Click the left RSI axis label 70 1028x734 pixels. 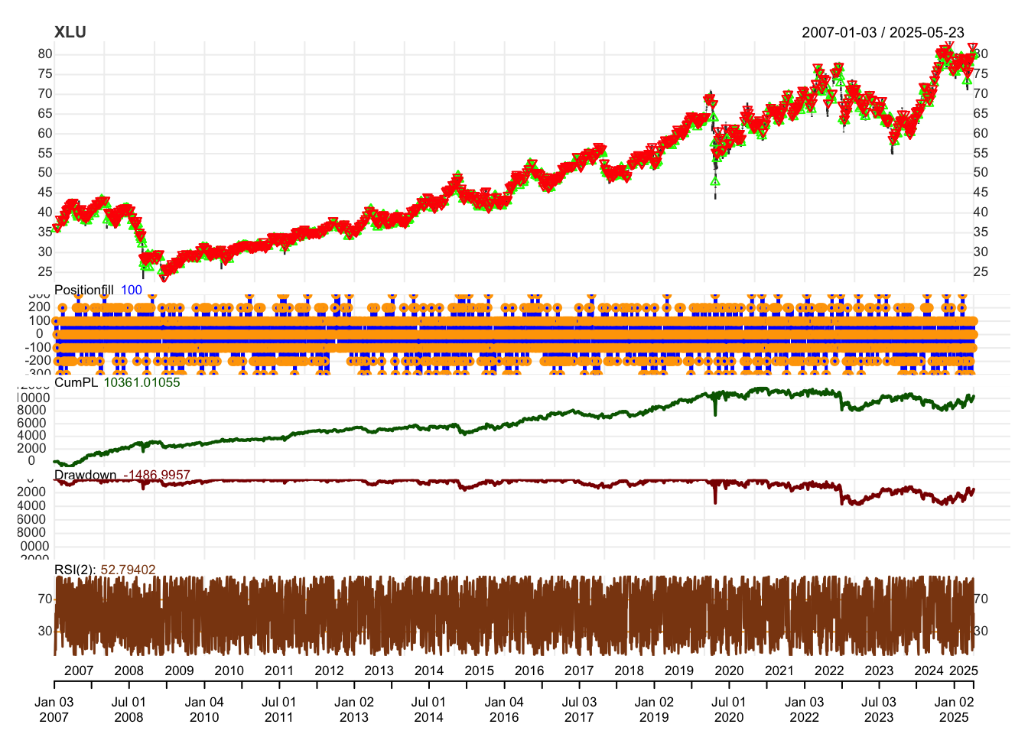pyautogui.click(x=45, y=599)
